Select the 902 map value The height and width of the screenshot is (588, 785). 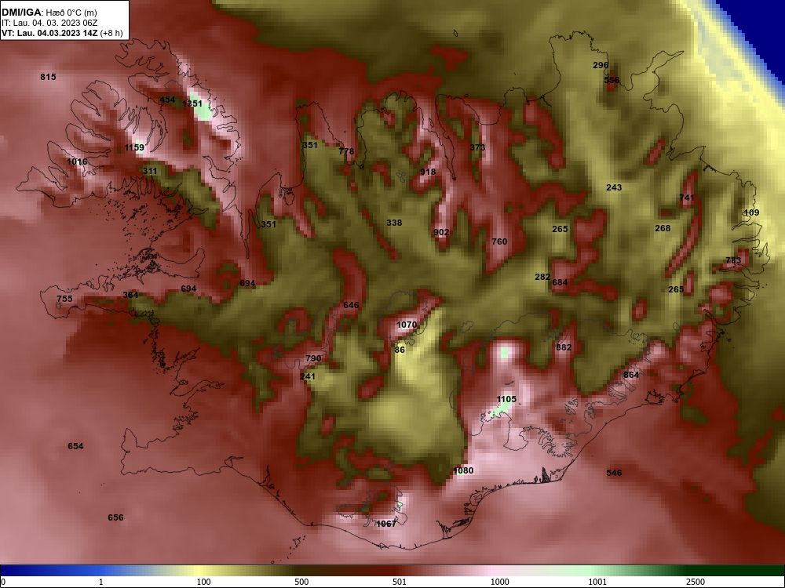pos(441,232)
